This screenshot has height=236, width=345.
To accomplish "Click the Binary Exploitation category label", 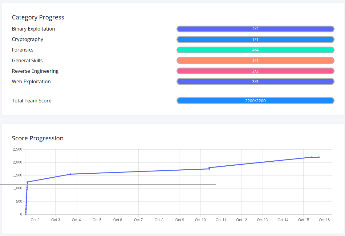I will click(x=33, y=29).
